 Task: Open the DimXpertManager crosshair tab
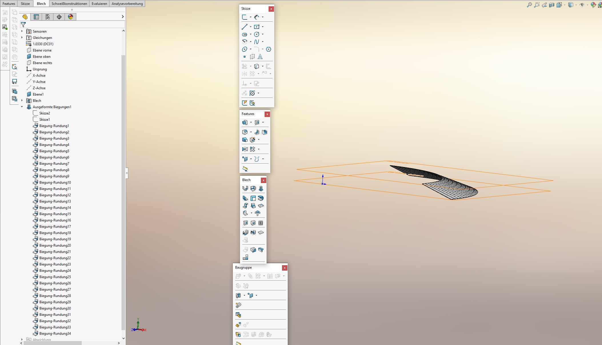(x=59, y=17)
